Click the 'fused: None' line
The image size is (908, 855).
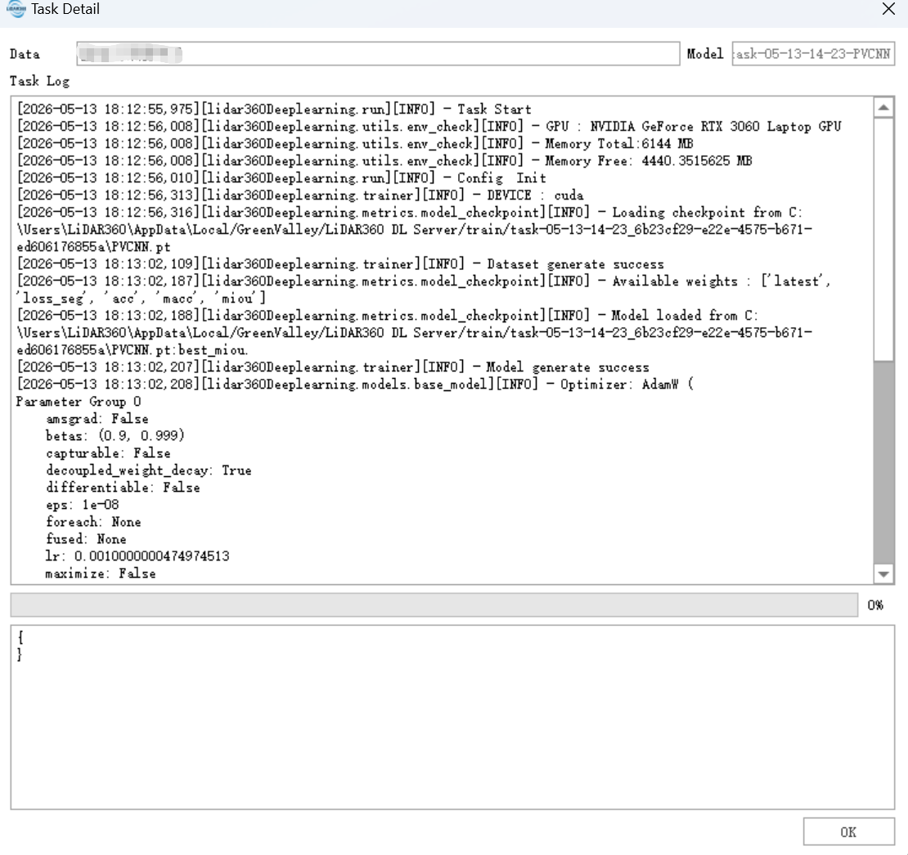[x=86, y=539]
